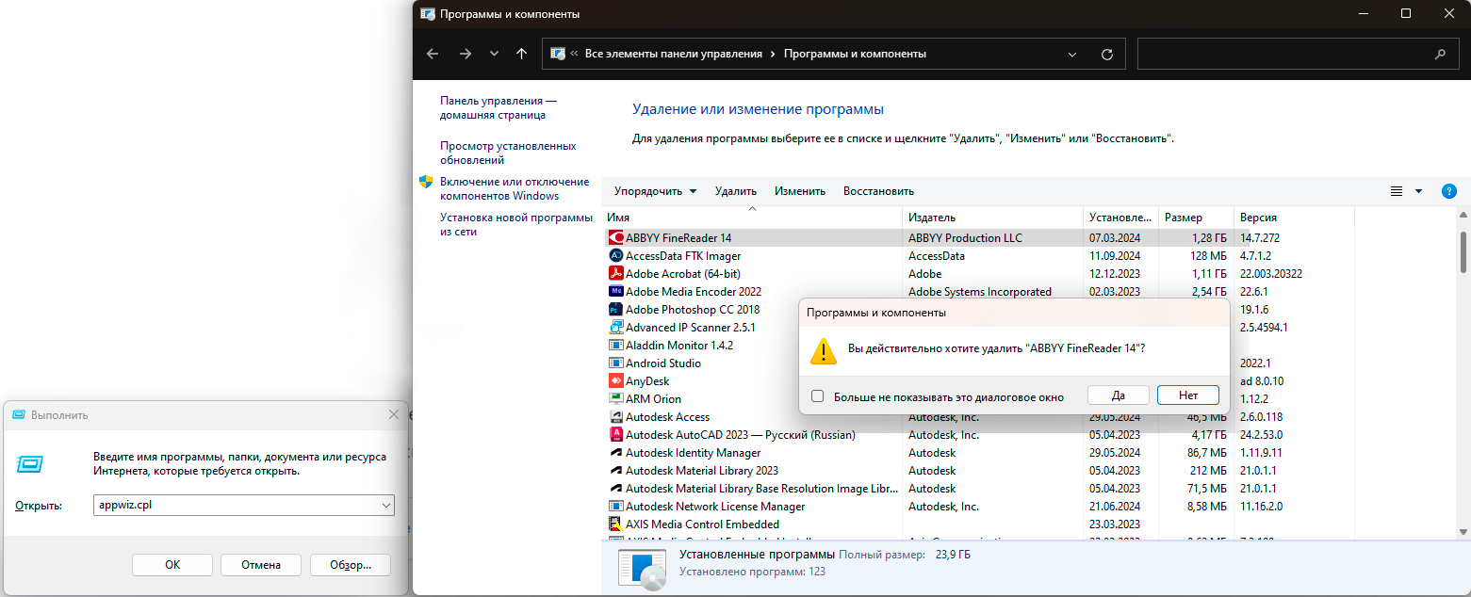Close the Выполнить dialog
The width and height of the screenshot is (1471, 597).
(394, 414)
